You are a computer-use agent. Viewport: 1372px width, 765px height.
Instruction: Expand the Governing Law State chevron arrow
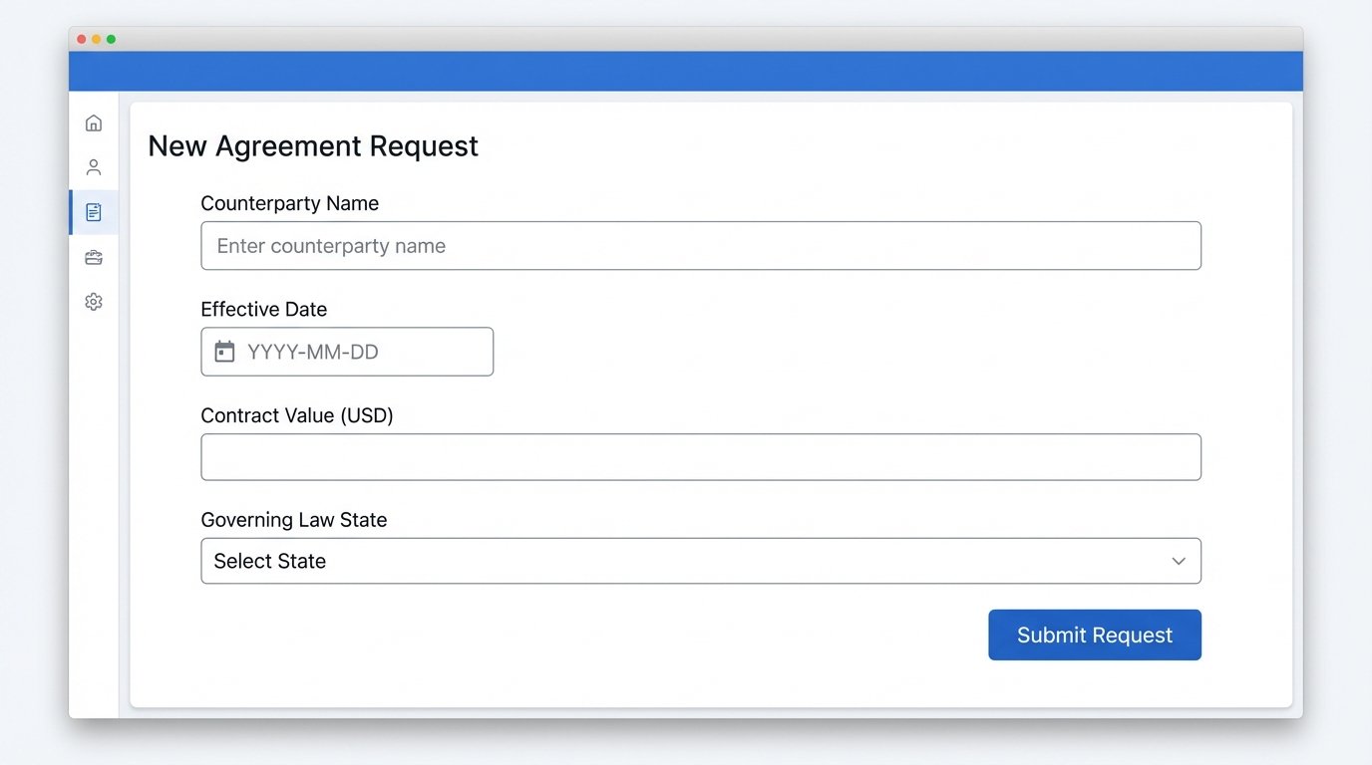tap(1179, 561)
